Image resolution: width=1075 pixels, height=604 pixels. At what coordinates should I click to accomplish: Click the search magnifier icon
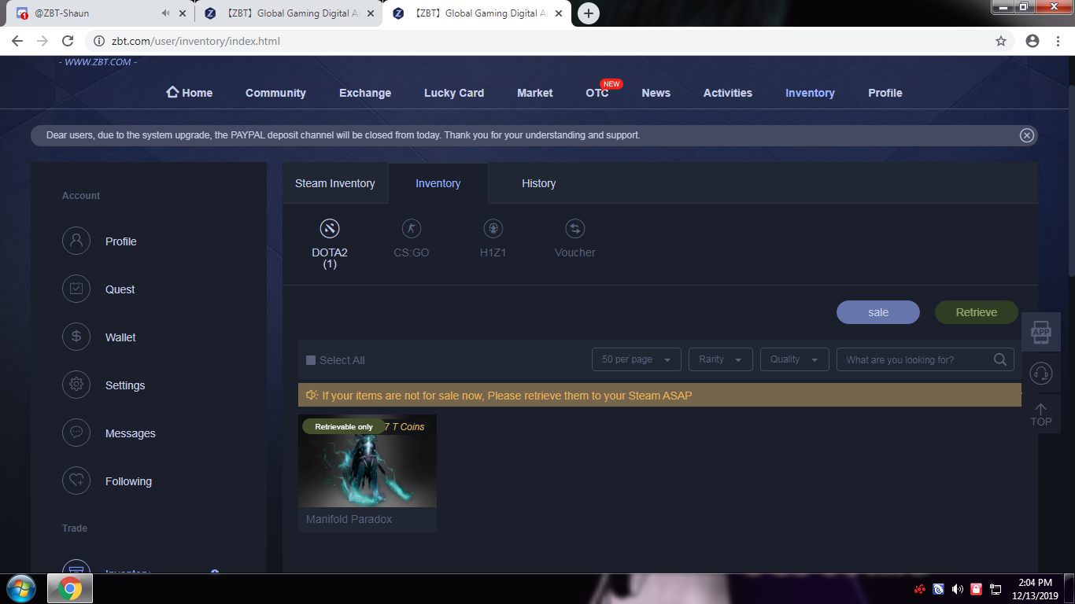(x=1000, y=359)
